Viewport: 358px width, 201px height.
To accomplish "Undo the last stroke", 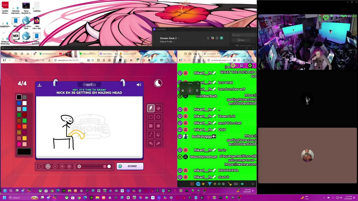I will point(151,143).
